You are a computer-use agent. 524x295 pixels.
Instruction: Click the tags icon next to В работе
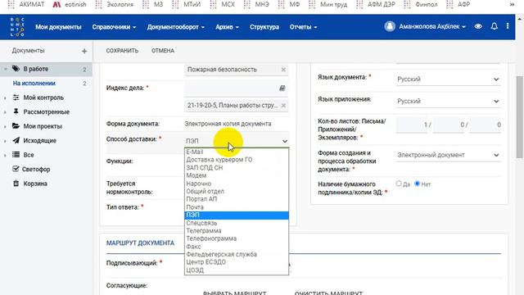[16, 69]
